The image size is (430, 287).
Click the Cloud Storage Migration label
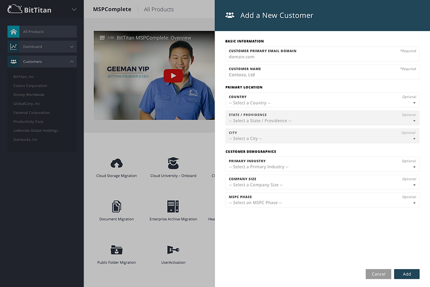point(117,176)
